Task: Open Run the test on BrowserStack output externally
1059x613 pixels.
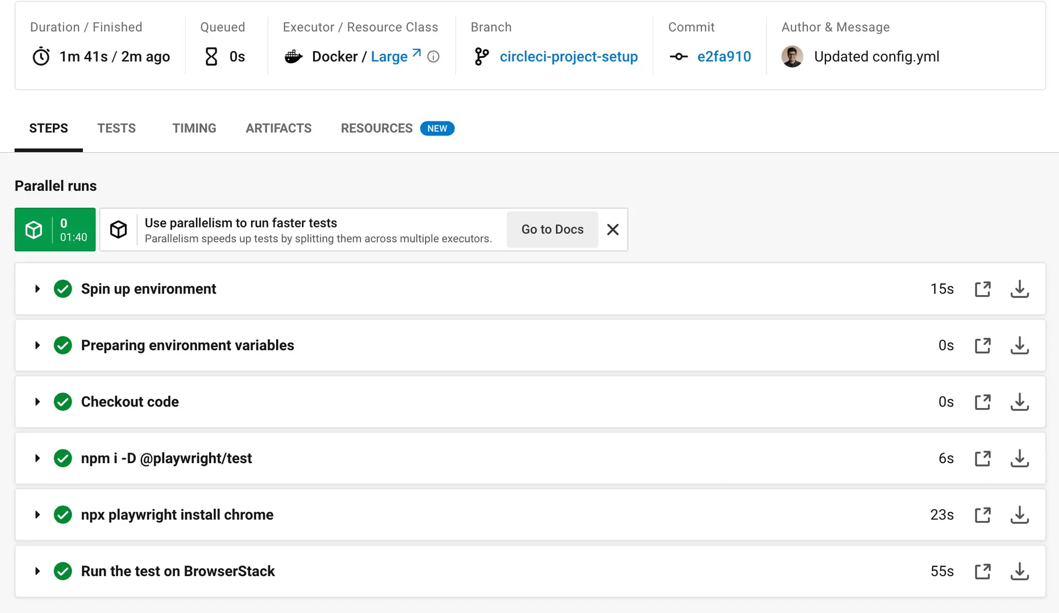Action: (982, 571)
